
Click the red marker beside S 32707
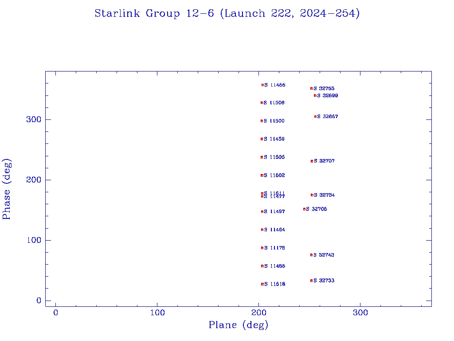312,161
